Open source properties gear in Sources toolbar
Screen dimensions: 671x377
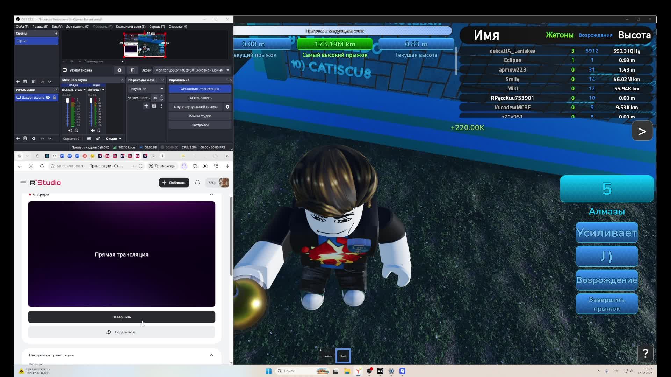pos(34,139)
